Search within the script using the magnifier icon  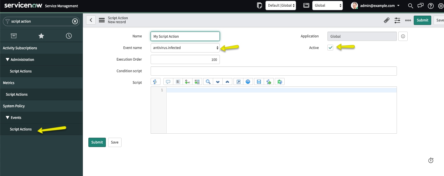(x=208, y=81)
